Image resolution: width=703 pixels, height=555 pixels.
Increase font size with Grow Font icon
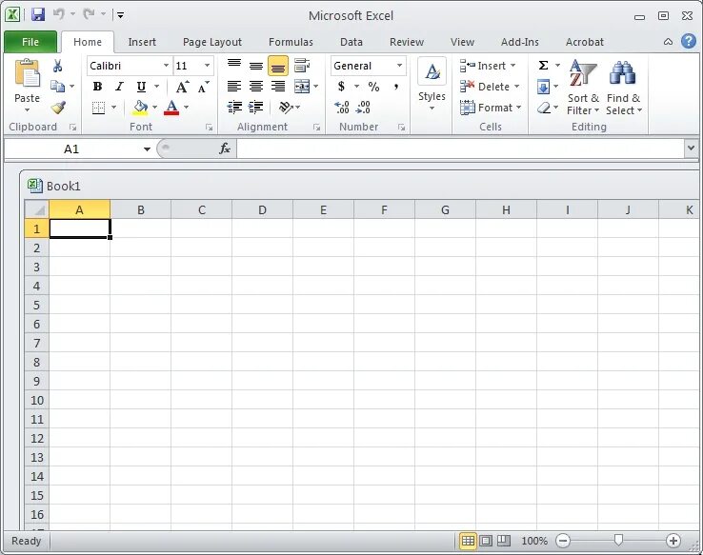[x=182, y=87]
